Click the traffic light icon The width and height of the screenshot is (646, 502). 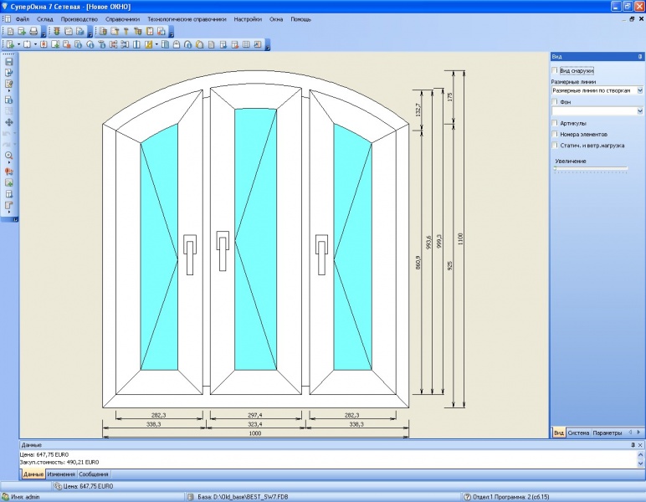point(57,31)
